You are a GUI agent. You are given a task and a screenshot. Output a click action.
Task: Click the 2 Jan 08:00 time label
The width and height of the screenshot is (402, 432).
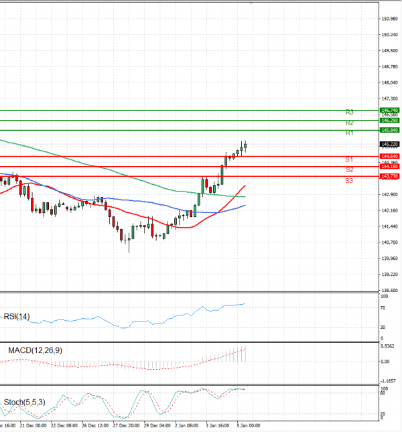point(186,426)
